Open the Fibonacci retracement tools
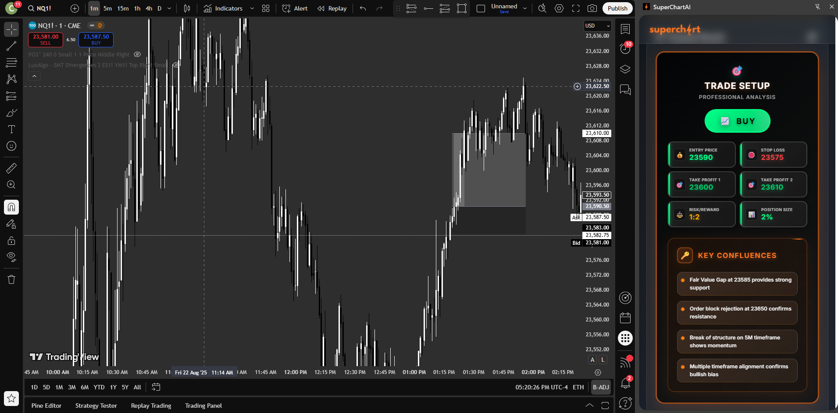The width and height of the screenshot is (838, 413). point(11,63)
